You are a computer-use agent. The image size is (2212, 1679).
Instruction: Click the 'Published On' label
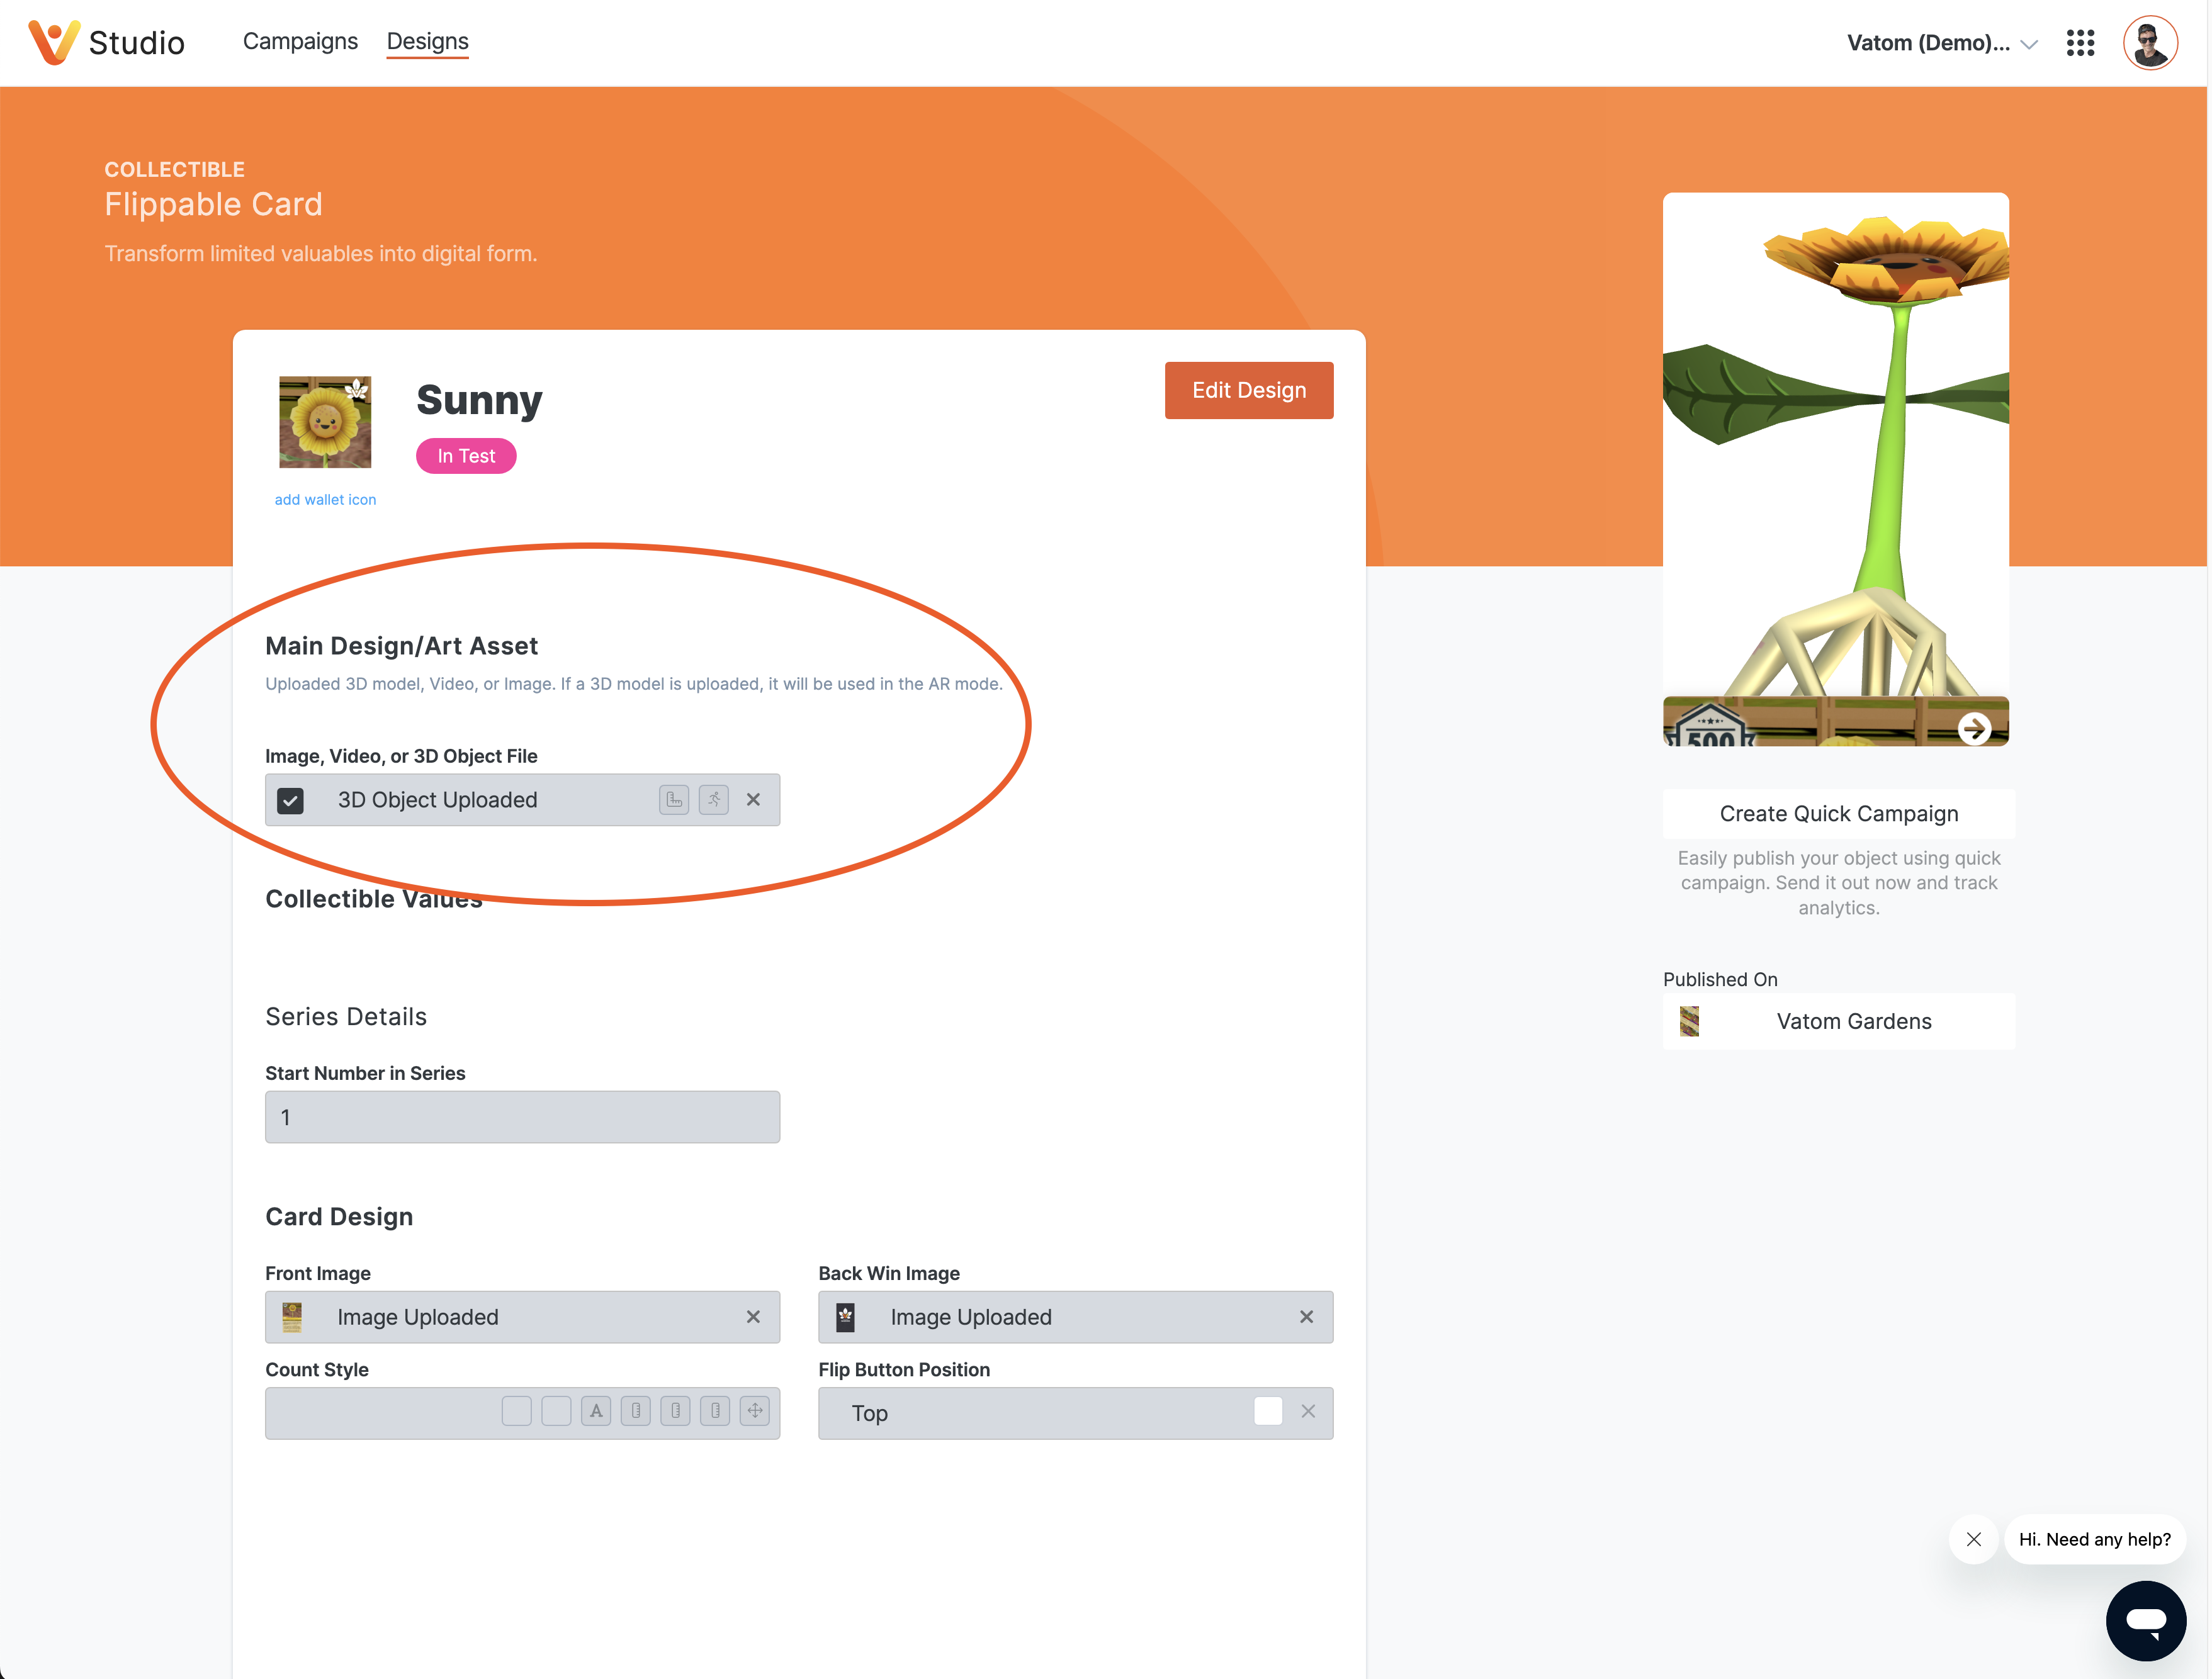(x=1720, y=979)
